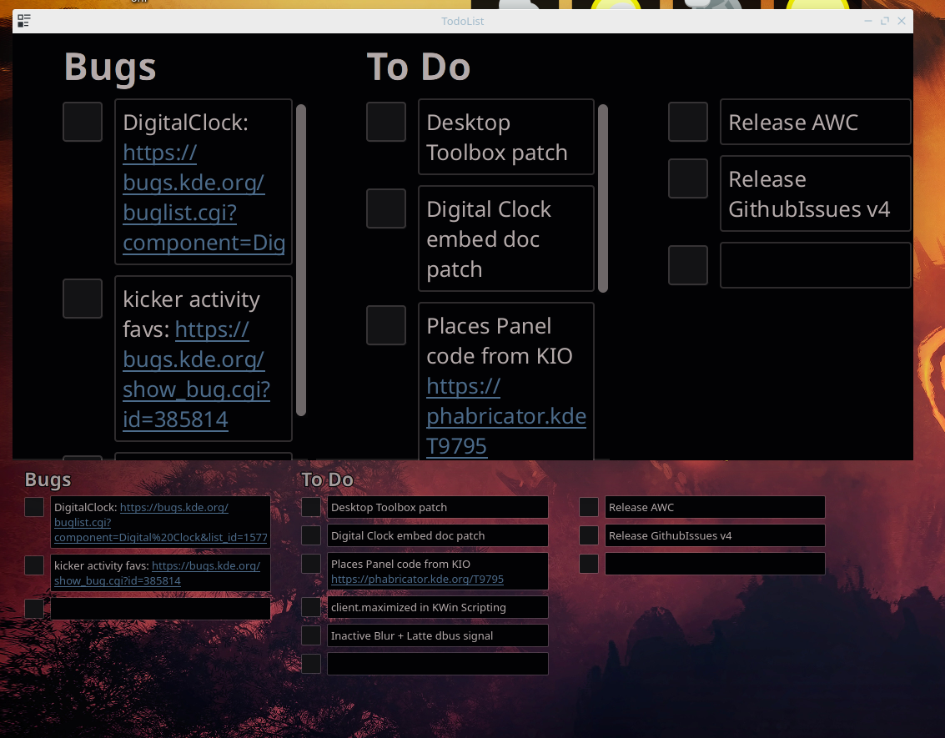Click empty third column field in desktop widget
945x738 pixels.
[715, 564]
